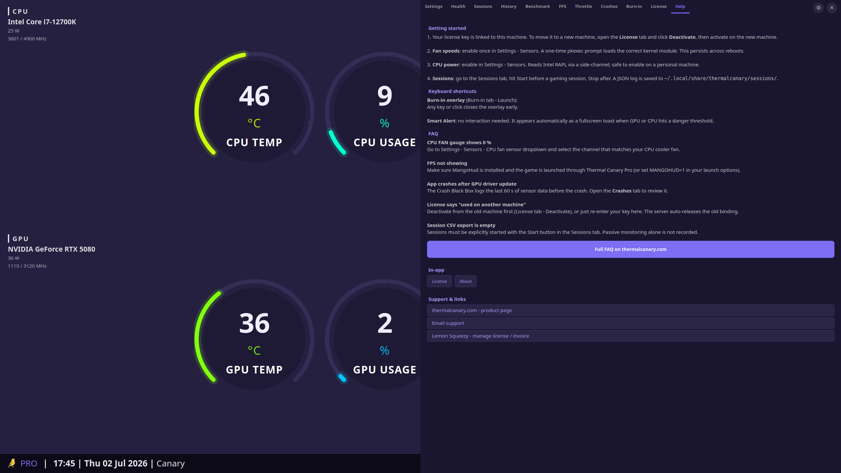The width and height of the screenshot is (841, 473).
Task: Select the Help tab
Action: pos(680,6)
